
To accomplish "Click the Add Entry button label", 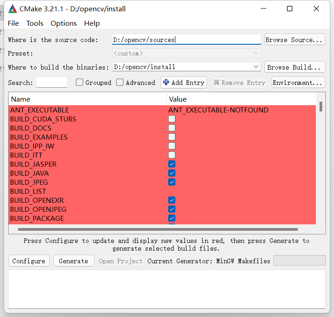I will [188, 83].
